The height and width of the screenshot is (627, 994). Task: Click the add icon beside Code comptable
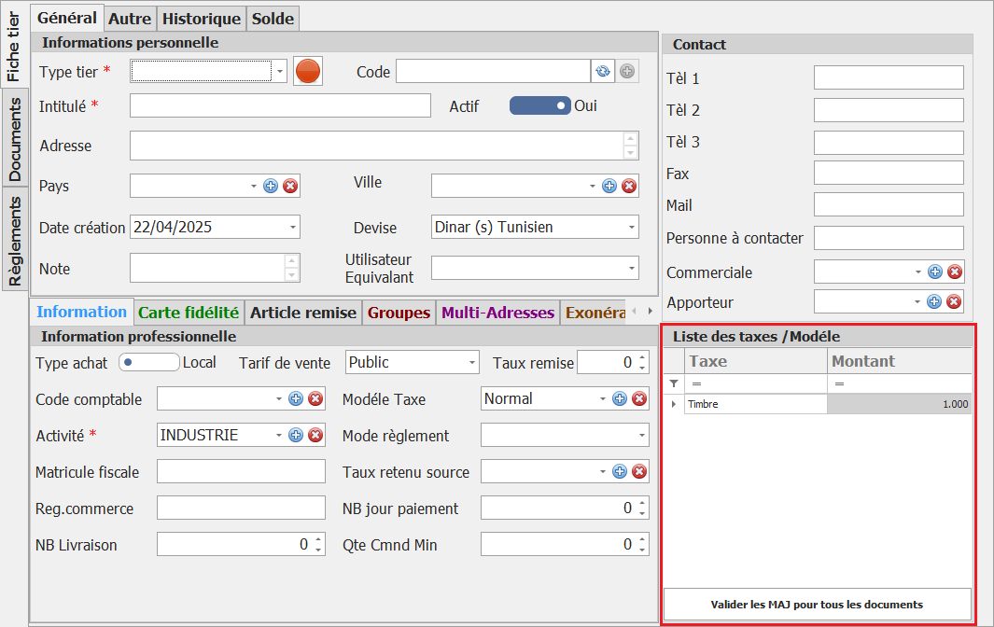(296, 399)
